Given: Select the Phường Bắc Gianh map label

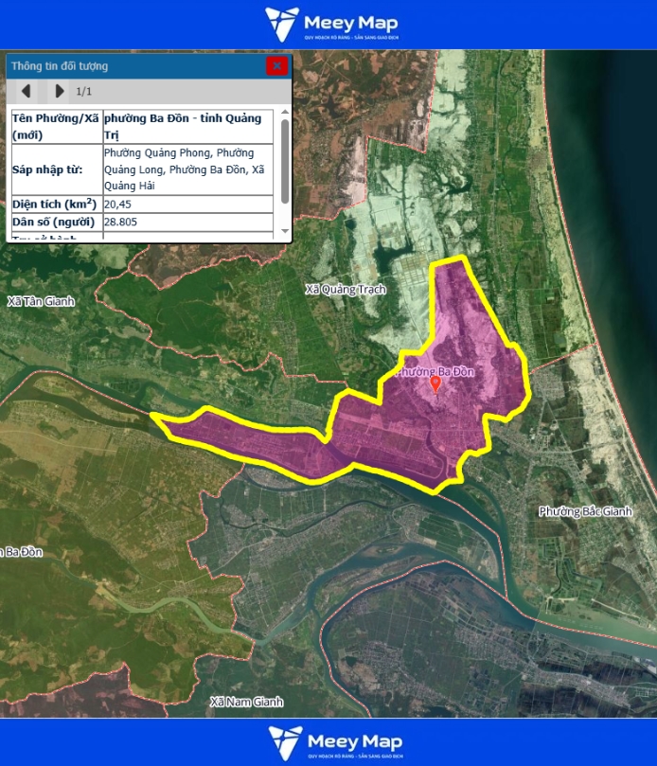Looking at the screenshot, I should coord(584,511).
